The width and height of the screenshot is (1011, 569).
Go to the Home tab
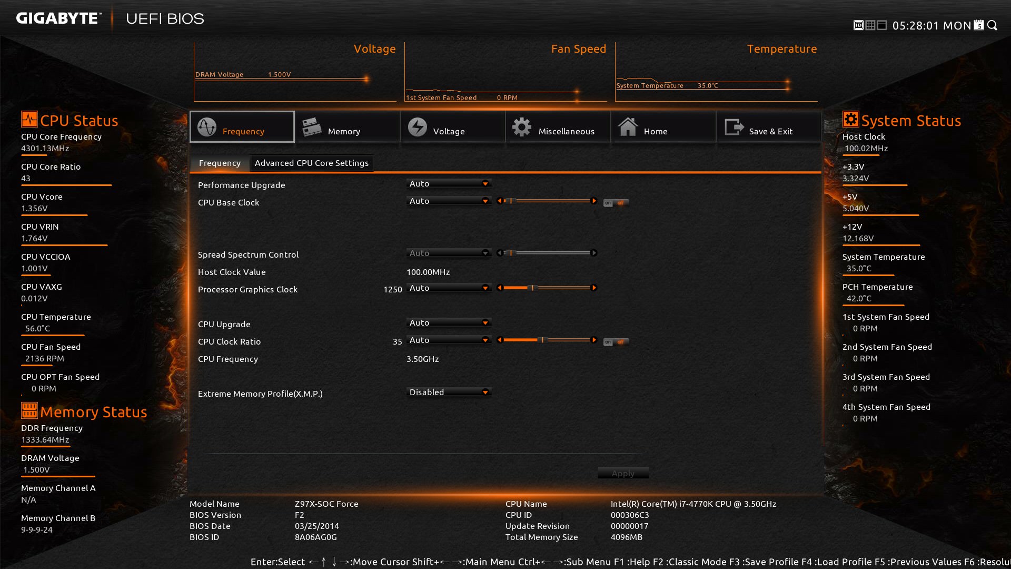tap(663, 126)
